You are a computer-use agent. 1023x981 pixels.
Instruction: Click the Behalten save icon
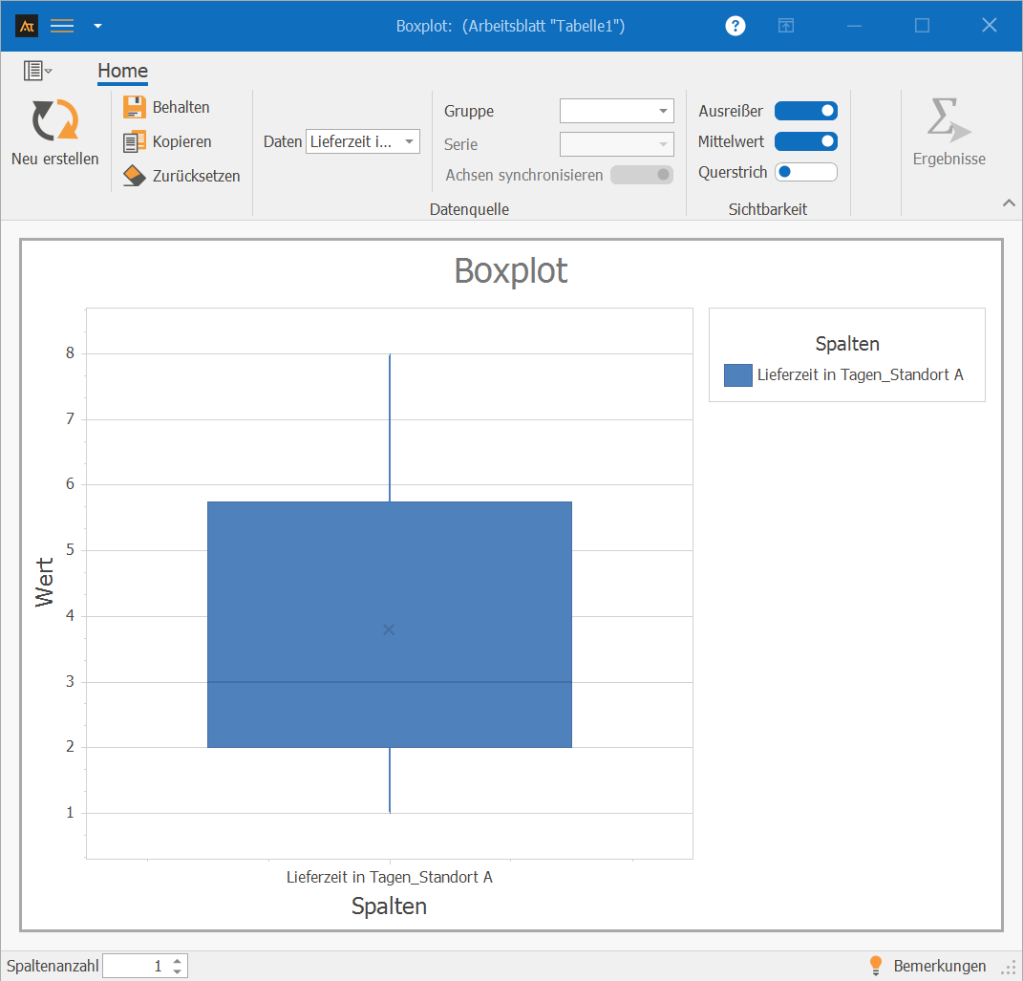pyautogui.click(x=135, y=107)
